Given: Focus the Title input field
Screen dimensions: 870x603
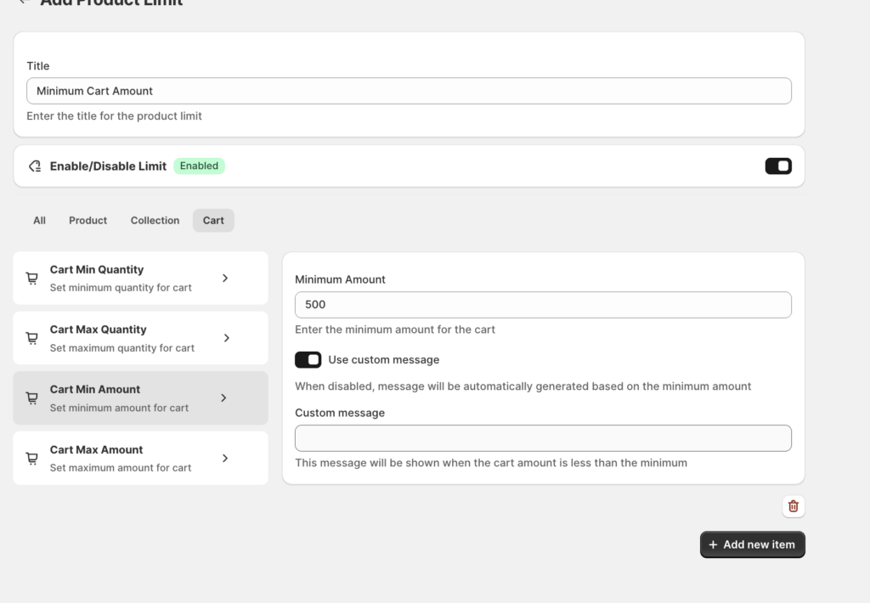Looking at the screenshot, I should tap(409, 91).
